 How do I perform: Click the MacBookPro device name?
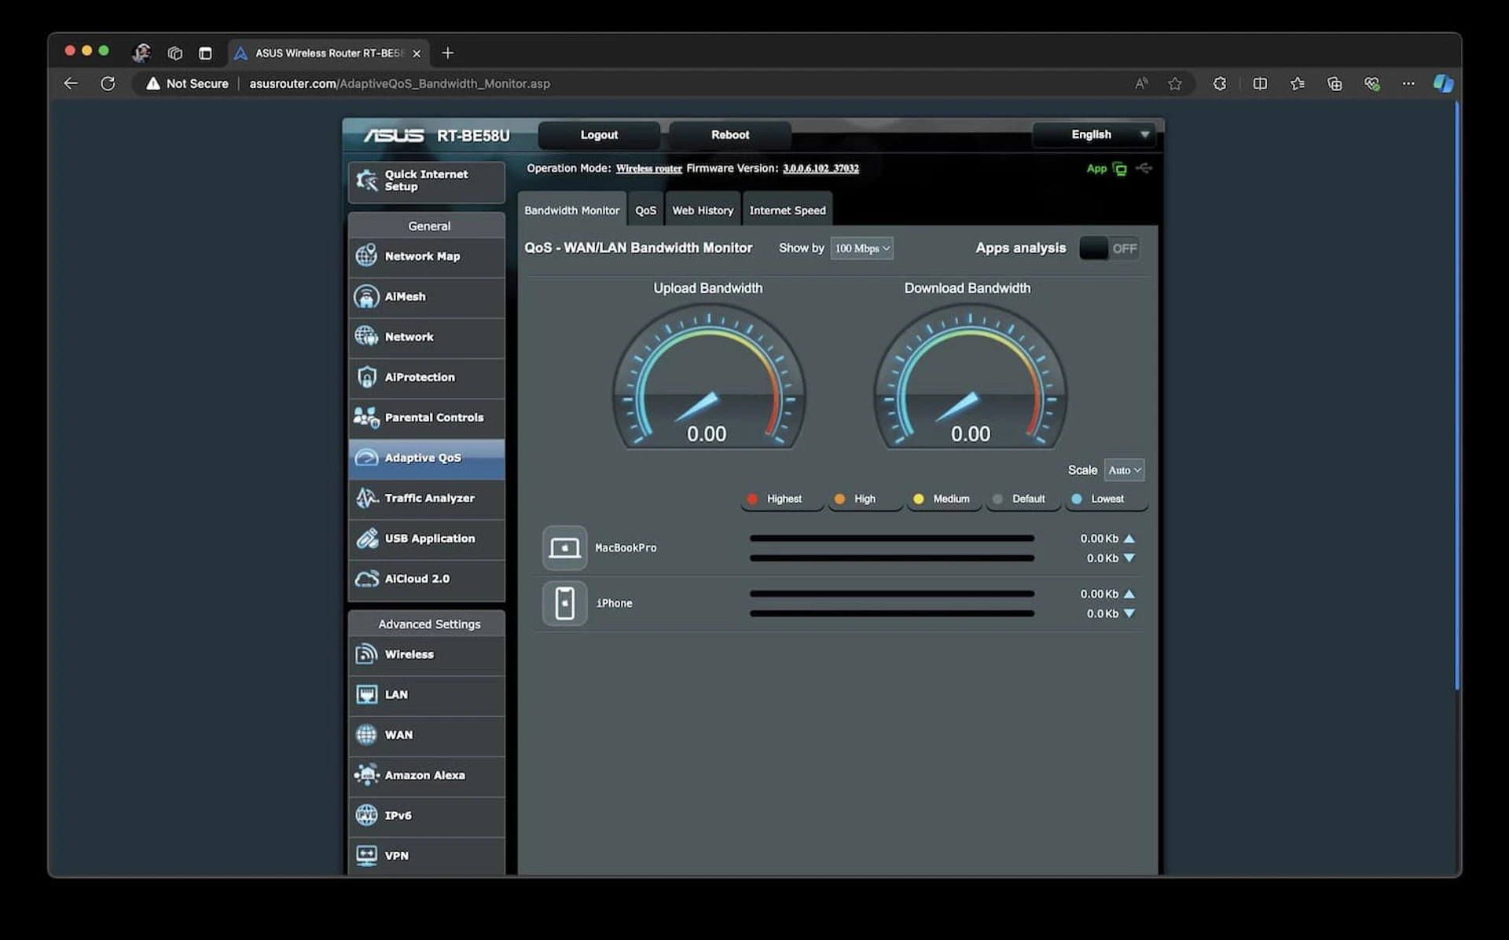626,548
